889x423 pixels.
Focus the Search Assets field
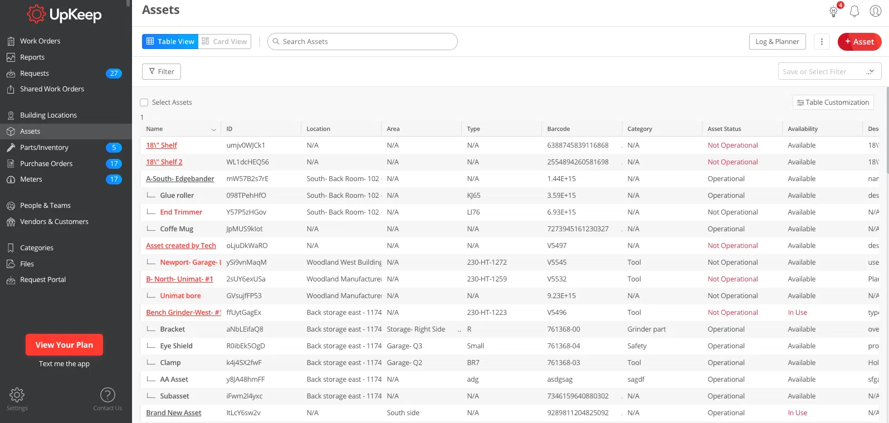point(362,42)
